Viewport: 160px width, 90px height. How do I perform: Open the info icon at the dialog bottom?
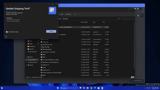[x=6, y=36]
